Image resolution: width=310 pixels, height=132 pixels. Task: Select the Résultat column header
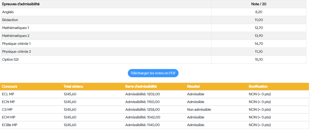pyautogui.click(x=193, y=87)
